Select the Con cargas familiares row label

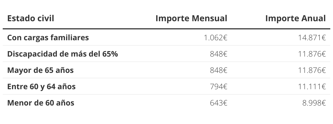[x=48, y=38]
